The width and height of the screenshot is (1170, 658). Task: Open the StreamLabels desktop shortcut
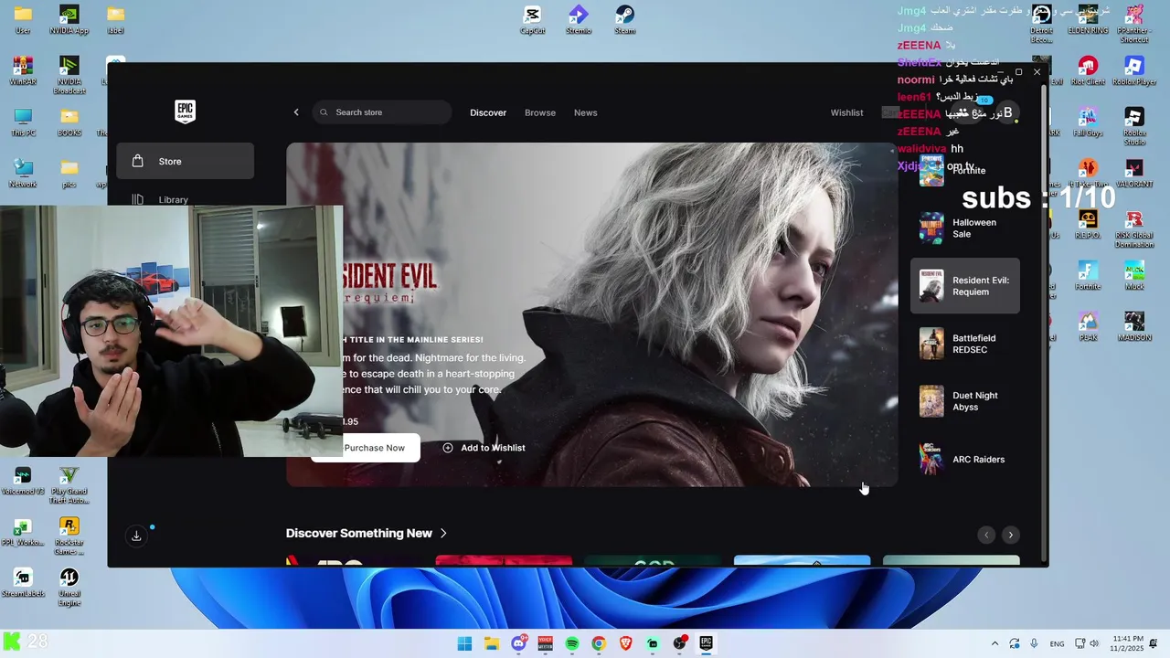(x=23, y=583)
